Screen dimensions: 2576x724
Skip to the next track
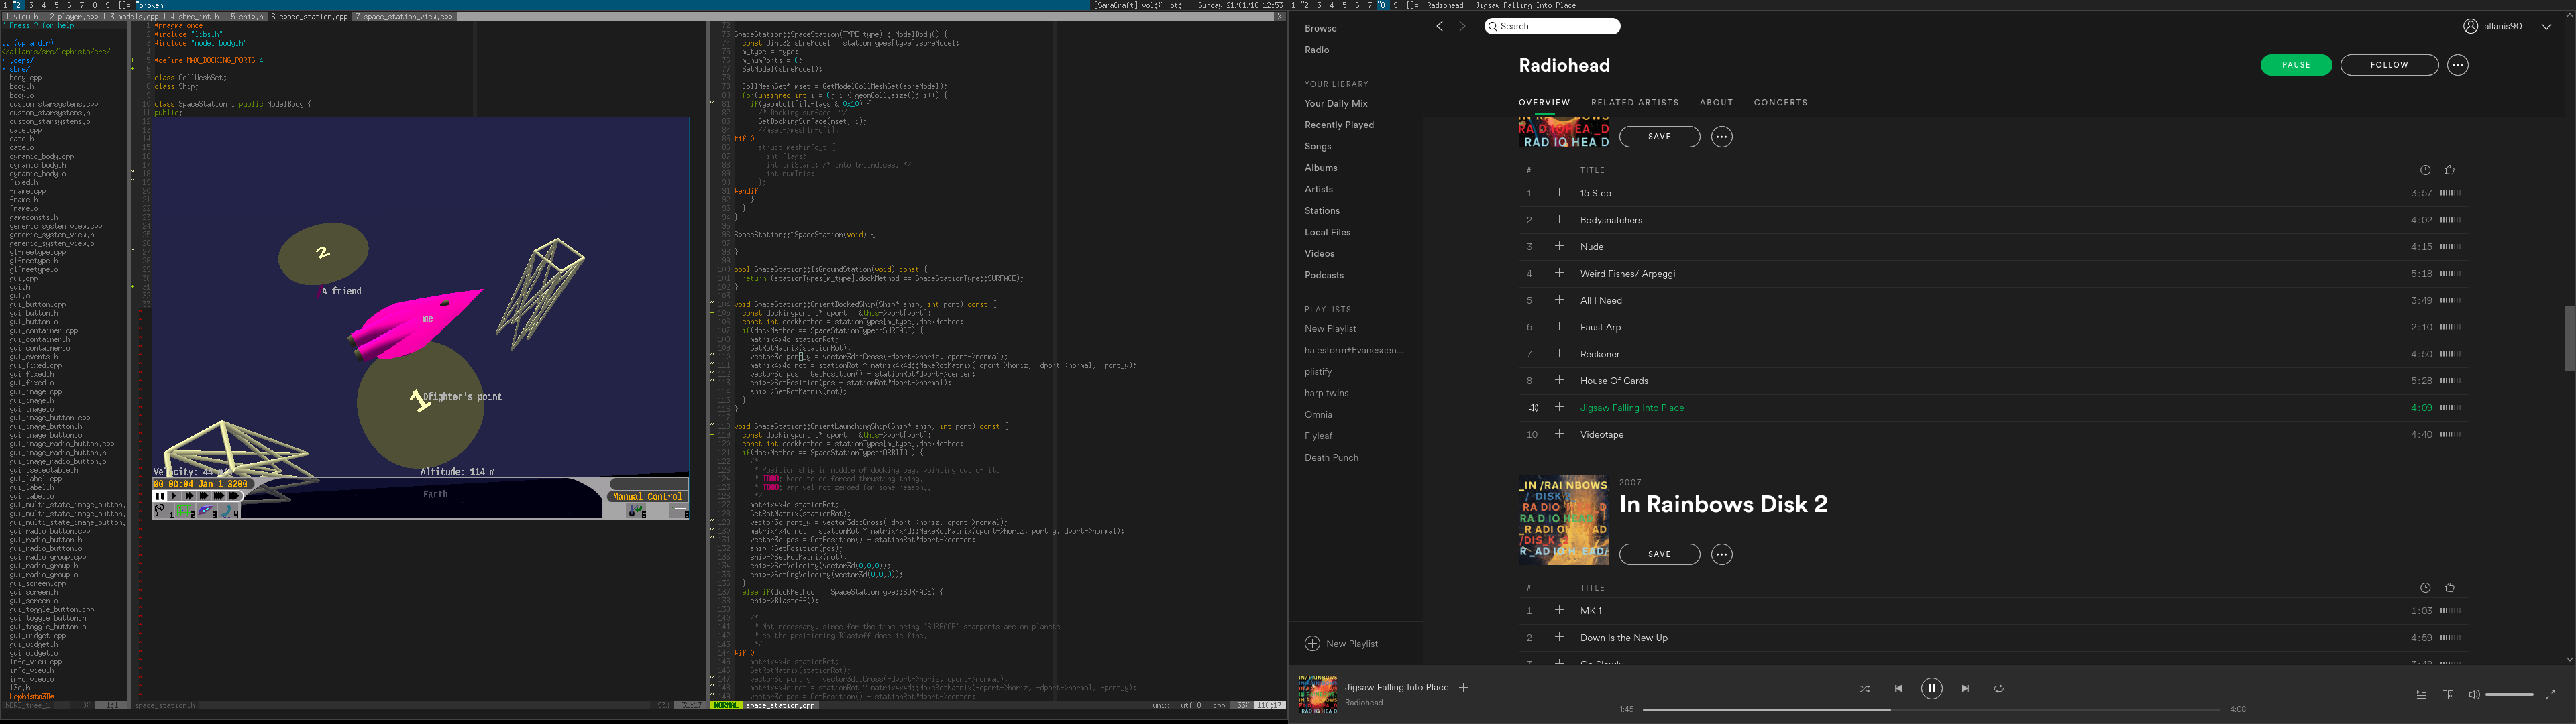pyautogui.click(x=1965, y=689)
